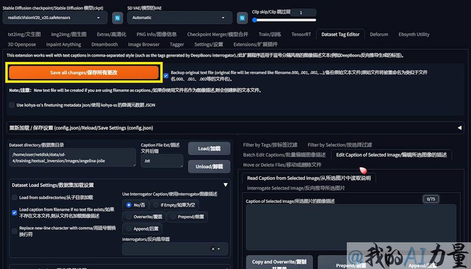Switch to Interrogate Selected Image tab
Viewport: 471px width, 269px height.
pos(296,188)
